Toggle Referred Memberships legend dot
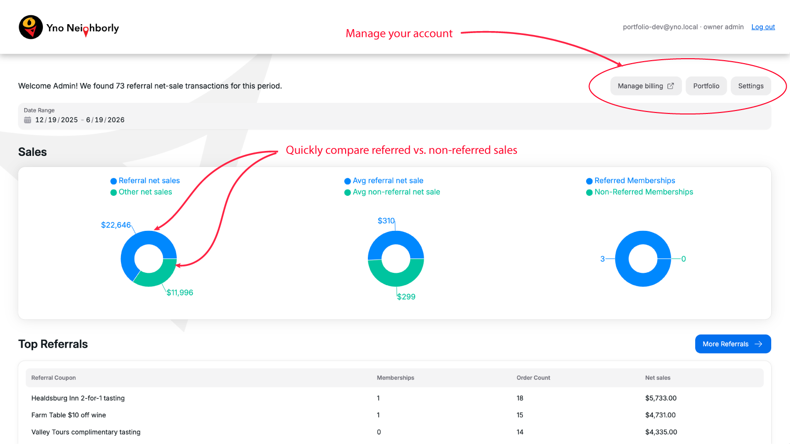The height and width of the screenshot is (444, 790). click(x=589, y=181)
